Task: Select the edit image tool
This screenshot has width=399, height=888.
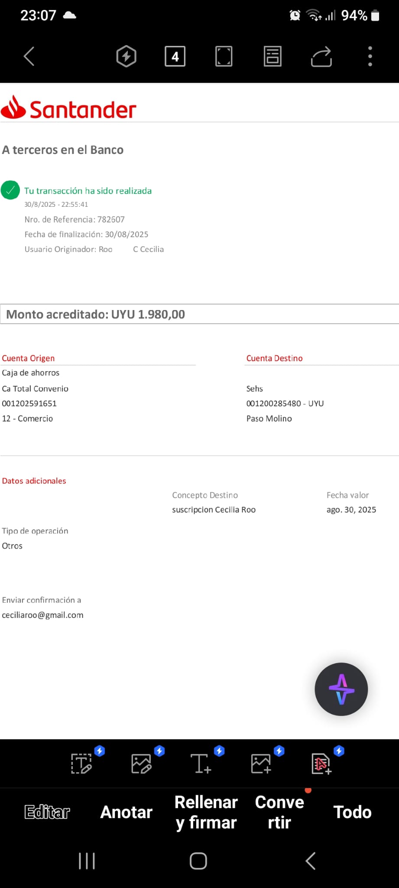Action: [x=141, y=764]
